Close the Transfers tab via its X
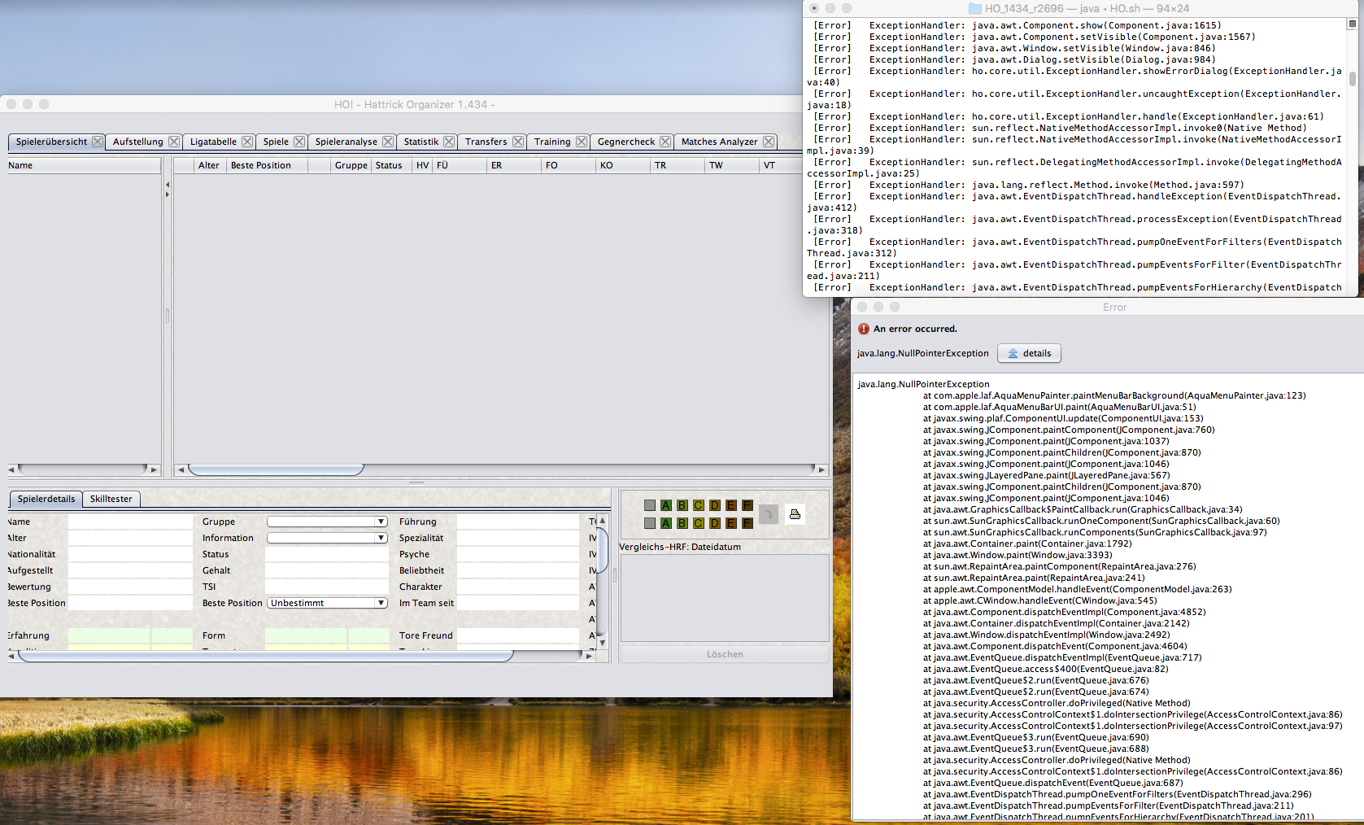This screenshot has width=1364, height=825. 518,142
